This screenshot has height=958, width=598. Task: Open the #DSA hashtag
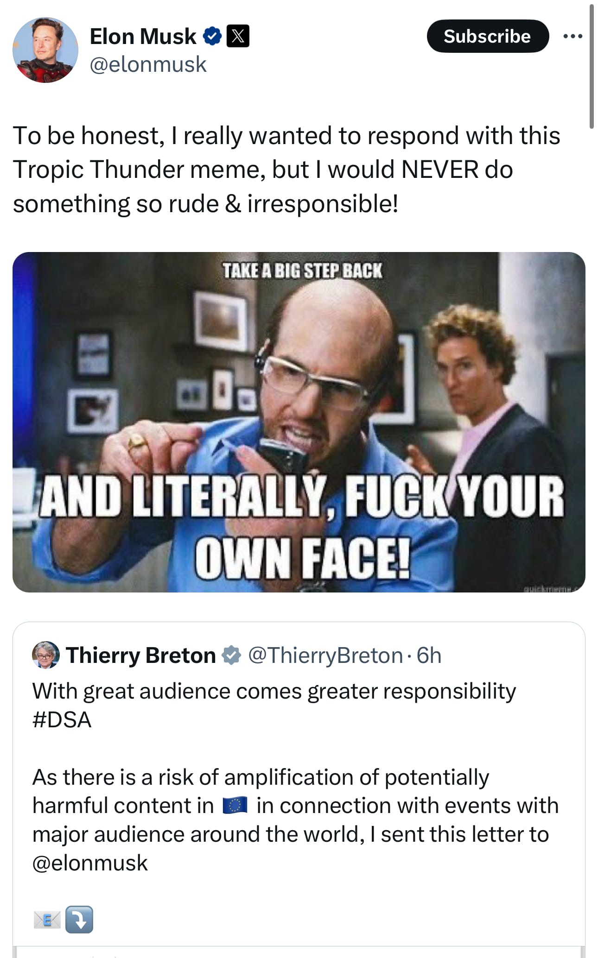tap(62, 719)
